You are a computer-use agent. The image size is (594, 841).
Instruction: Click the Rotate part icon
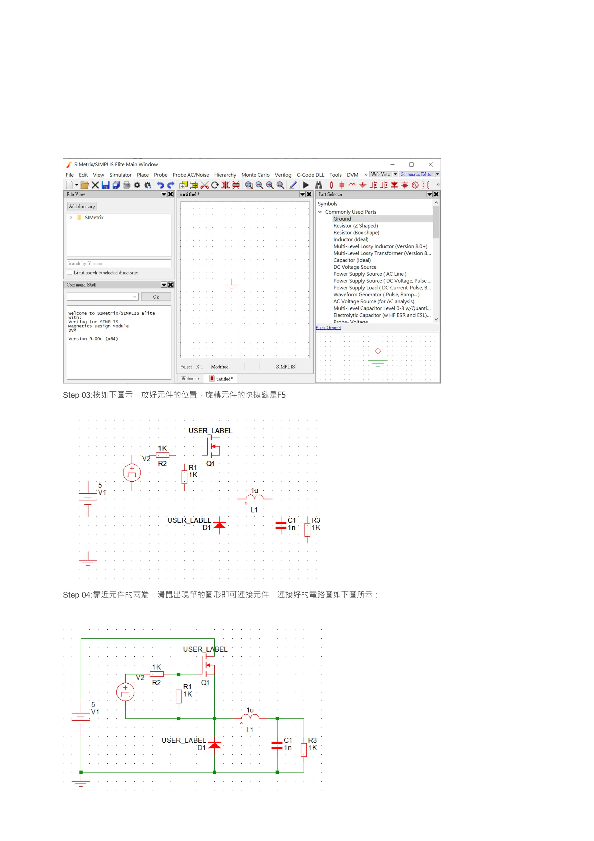click(215, 185)
